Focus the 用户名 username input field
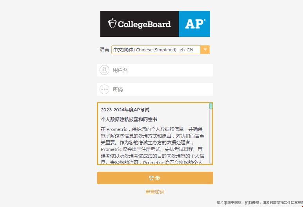 click(161, 70)
